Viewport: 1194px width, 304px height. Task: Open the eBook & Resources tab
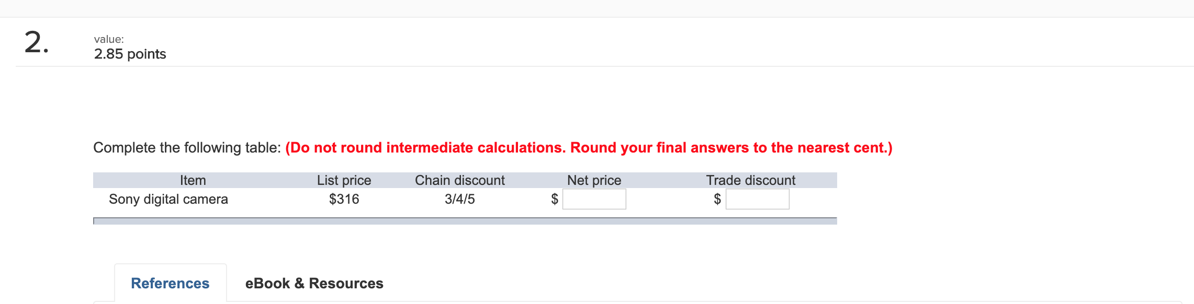(313, 283)
